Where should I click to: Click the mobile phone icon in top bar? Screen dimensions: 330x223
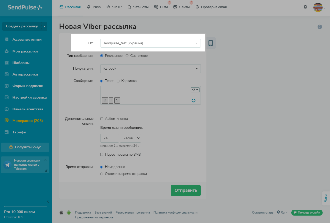point(305,7)
